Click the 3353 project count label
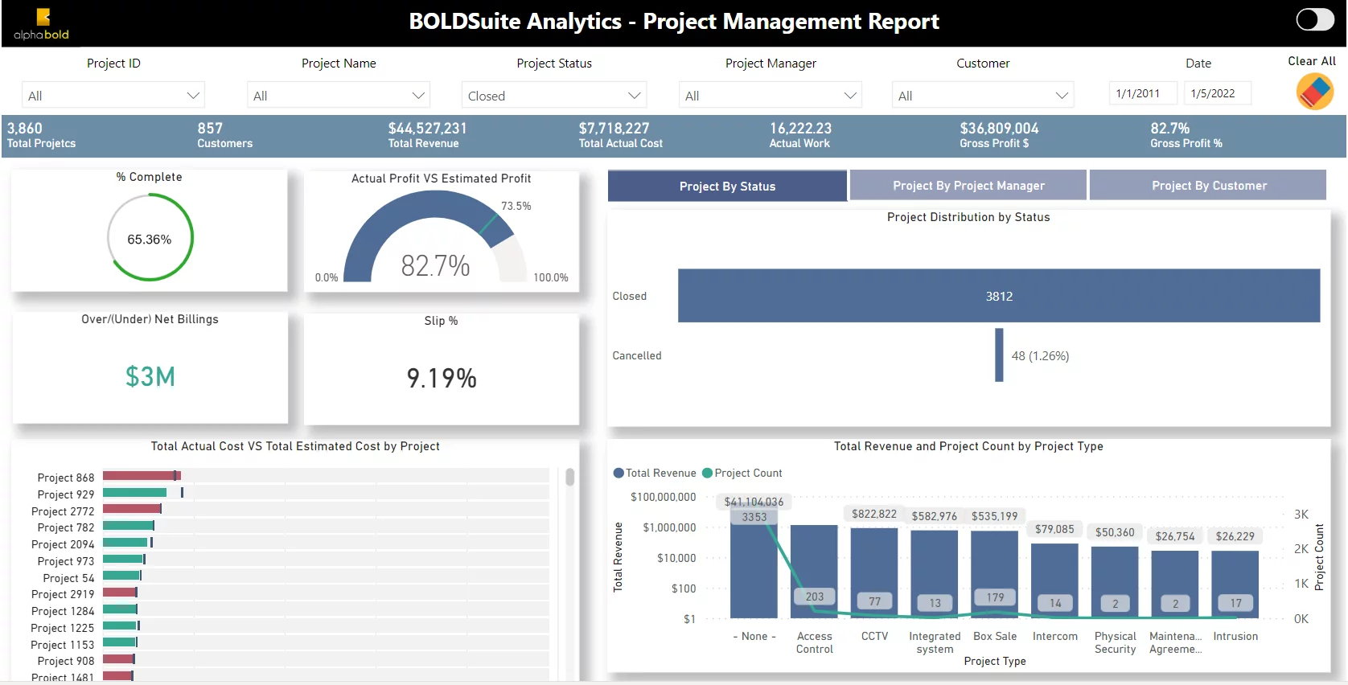The height and width of the screenshot is (685, 1348). click(754, 517)
